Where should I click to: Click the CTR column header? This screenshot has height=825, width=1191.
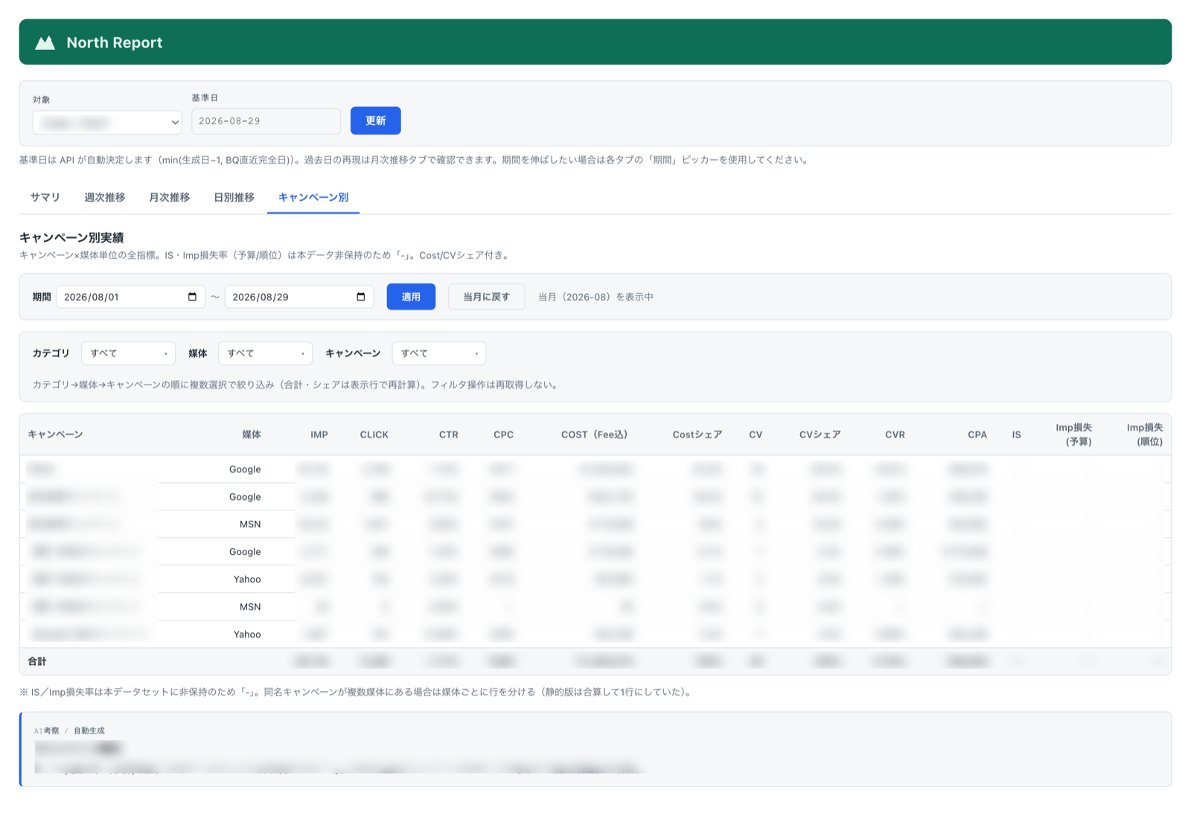pyautogui.click(x=449, y=434)
